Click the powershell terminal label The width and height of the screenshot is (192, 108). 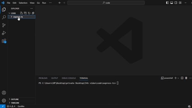pos(167,78)
